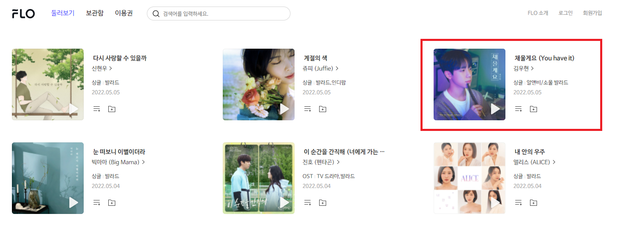Play 채울게요 (You have it) album
Viewport: 617px width, 234px height.
click(x=496, y=109)
